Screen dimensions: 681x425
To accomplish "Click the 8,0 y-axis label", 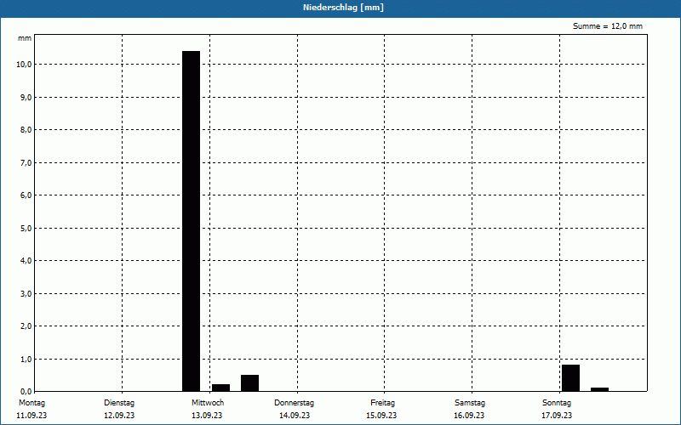I will click(x=26, y=130).
